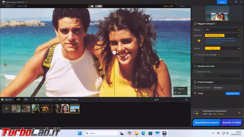Click the Restauro del volto section icon

click(195, 66)
